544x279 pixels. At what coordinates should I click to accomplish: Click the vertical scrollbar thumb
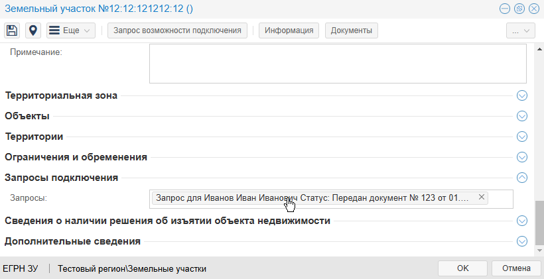pos(539,223)
